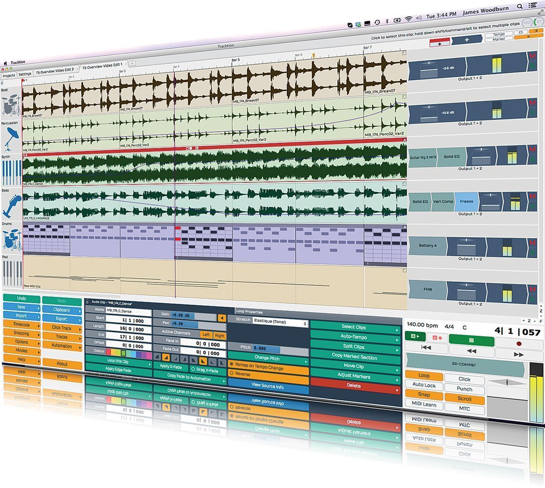545x488 pixels.
Task: Mute the Beat track
Action: click(x=532, y=56)
